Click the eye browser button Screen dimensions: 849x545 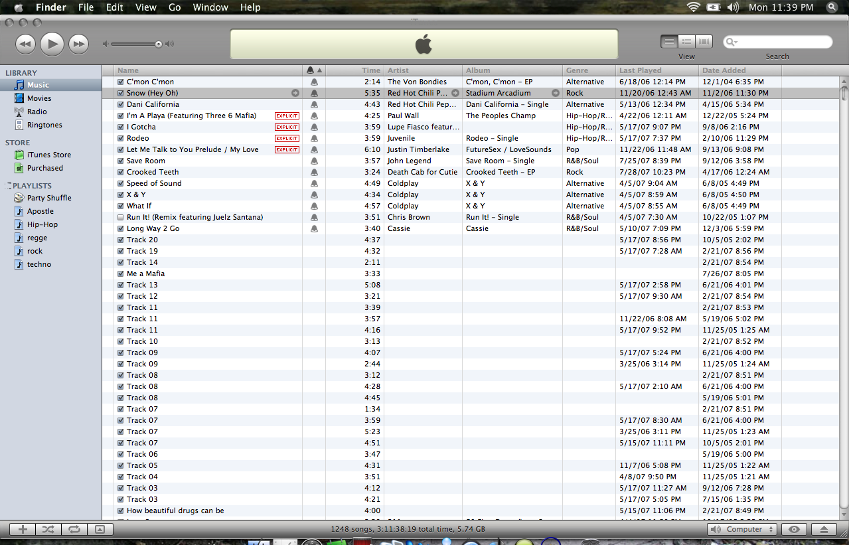coord(794,529)
